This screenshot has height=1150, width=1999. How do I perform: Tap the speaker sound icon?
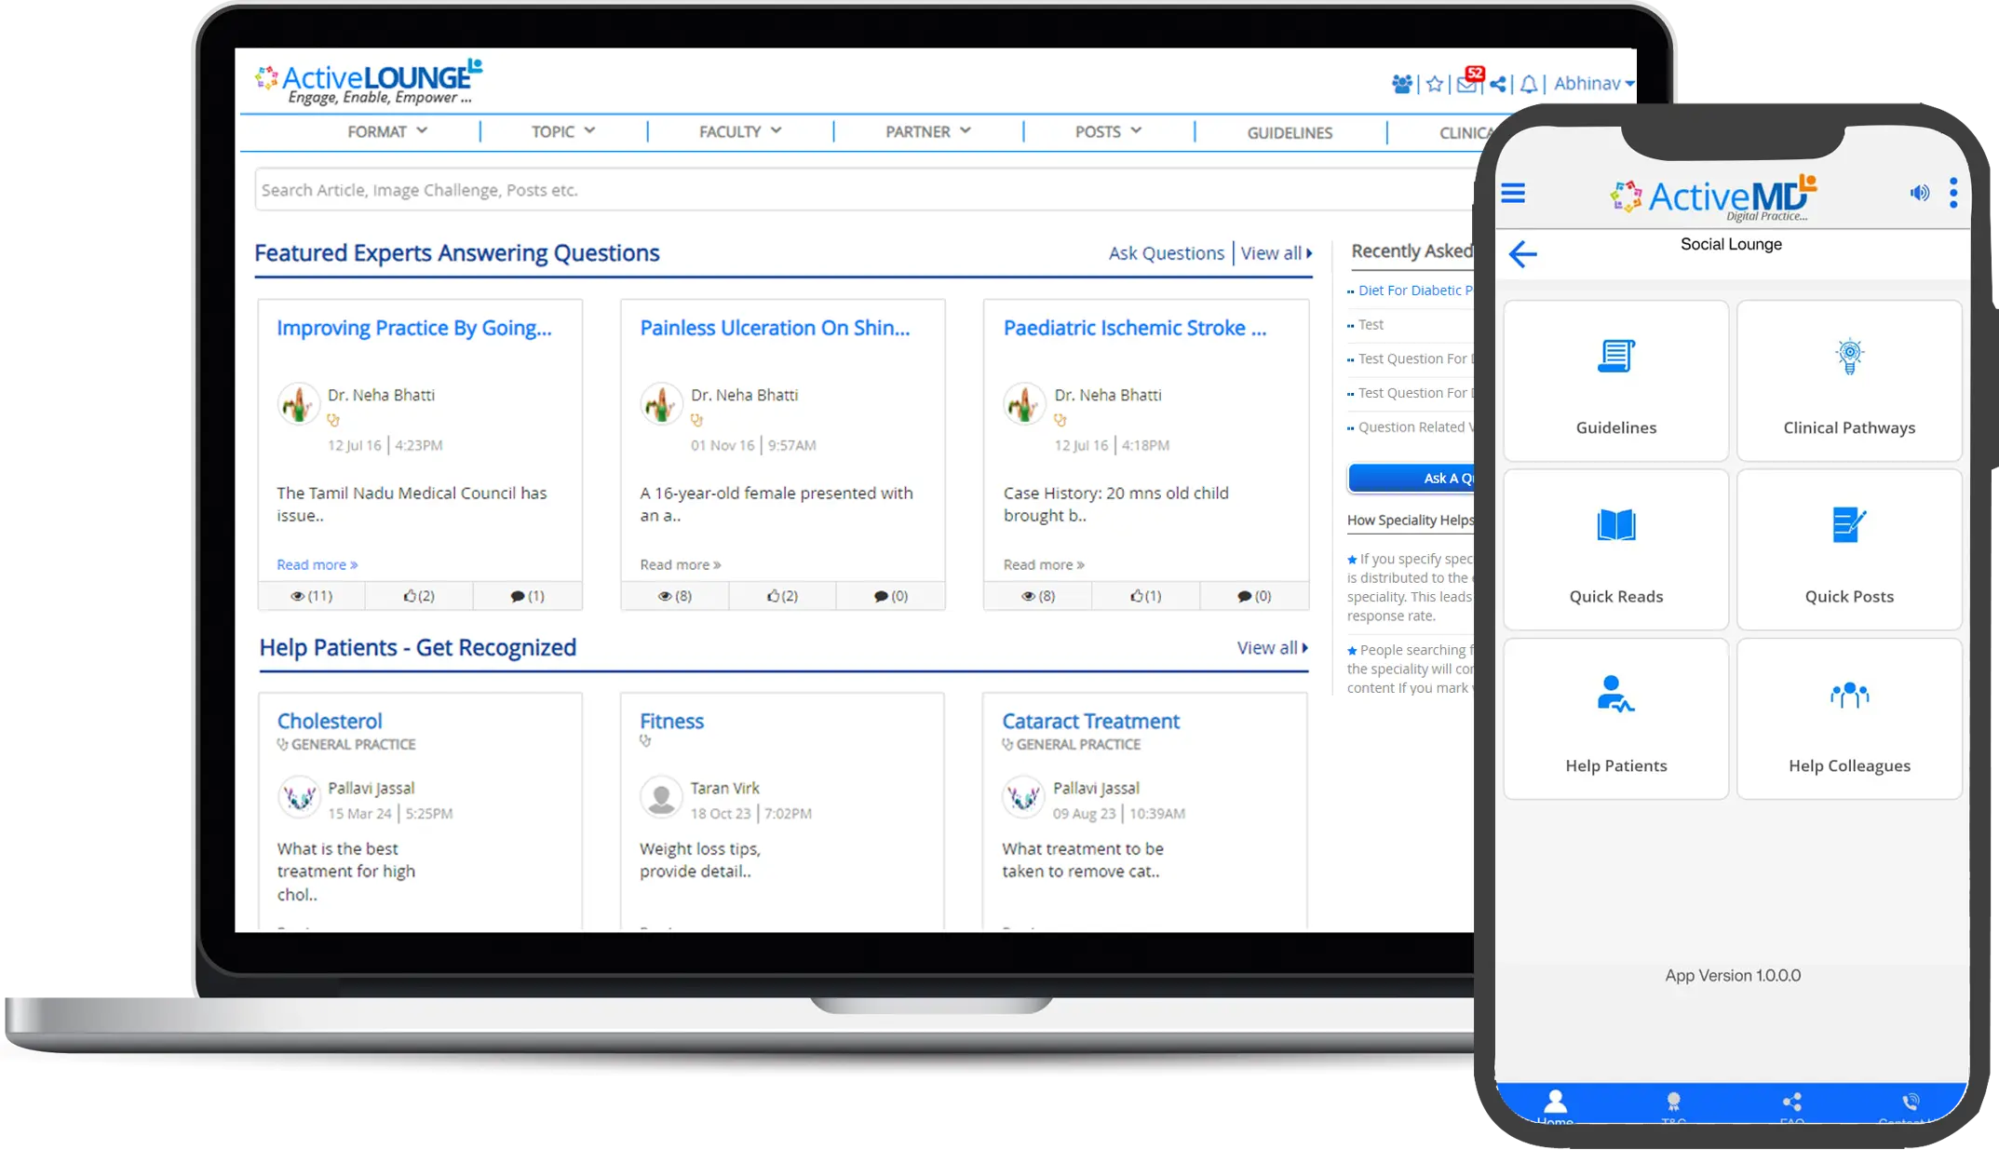pyautogui.click(x=1919, y=193)
